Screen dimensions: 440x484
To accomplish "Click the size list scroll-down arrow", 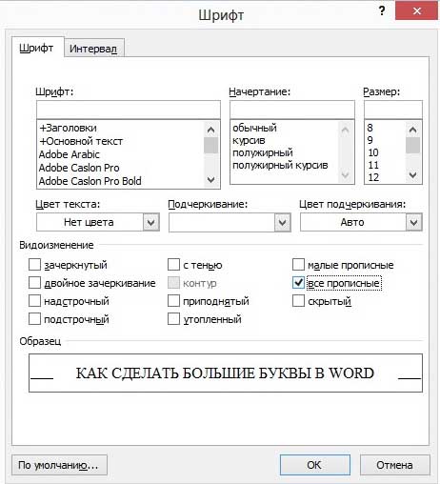I will click(413, 175).
